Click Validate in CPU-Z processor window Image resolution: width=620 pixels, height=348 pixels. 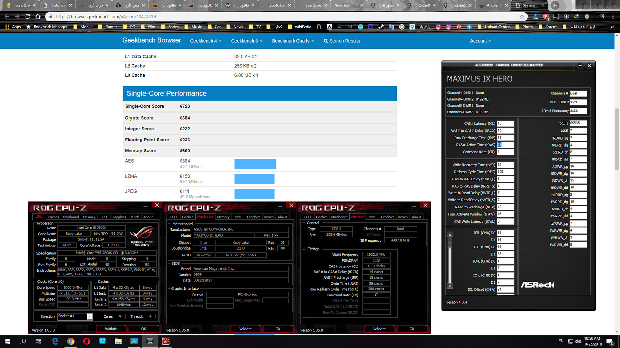coord(111,329)
